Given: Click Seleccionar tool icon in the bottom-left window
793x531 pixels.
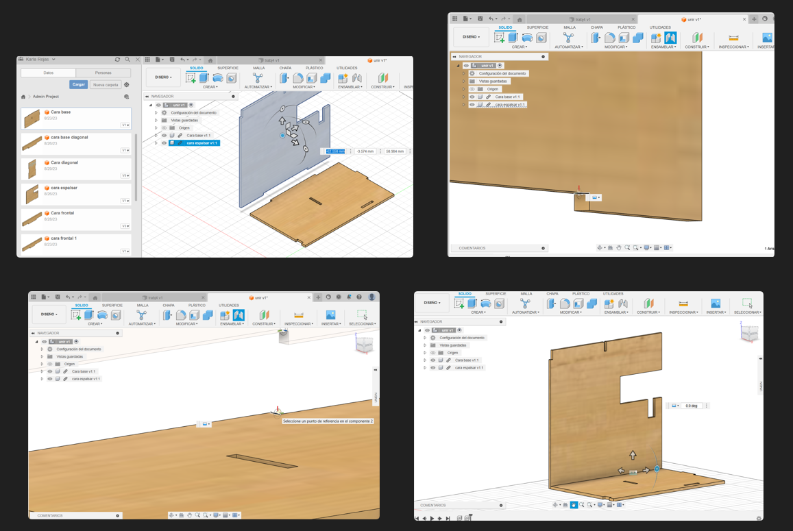Looking at the screenshot, I should click(362, 314).
